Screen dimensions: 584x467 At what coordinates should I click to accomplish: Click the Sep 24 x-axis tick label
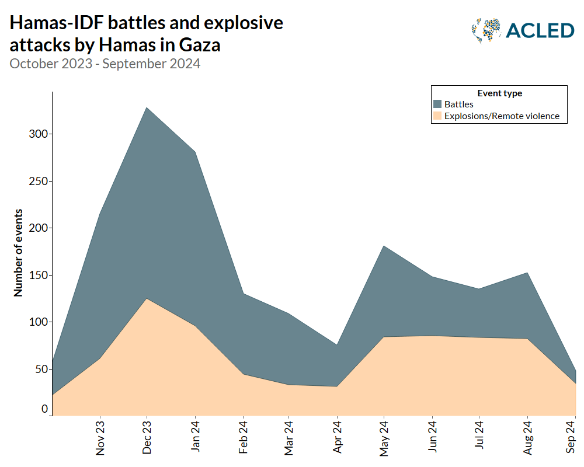[575, 438]
